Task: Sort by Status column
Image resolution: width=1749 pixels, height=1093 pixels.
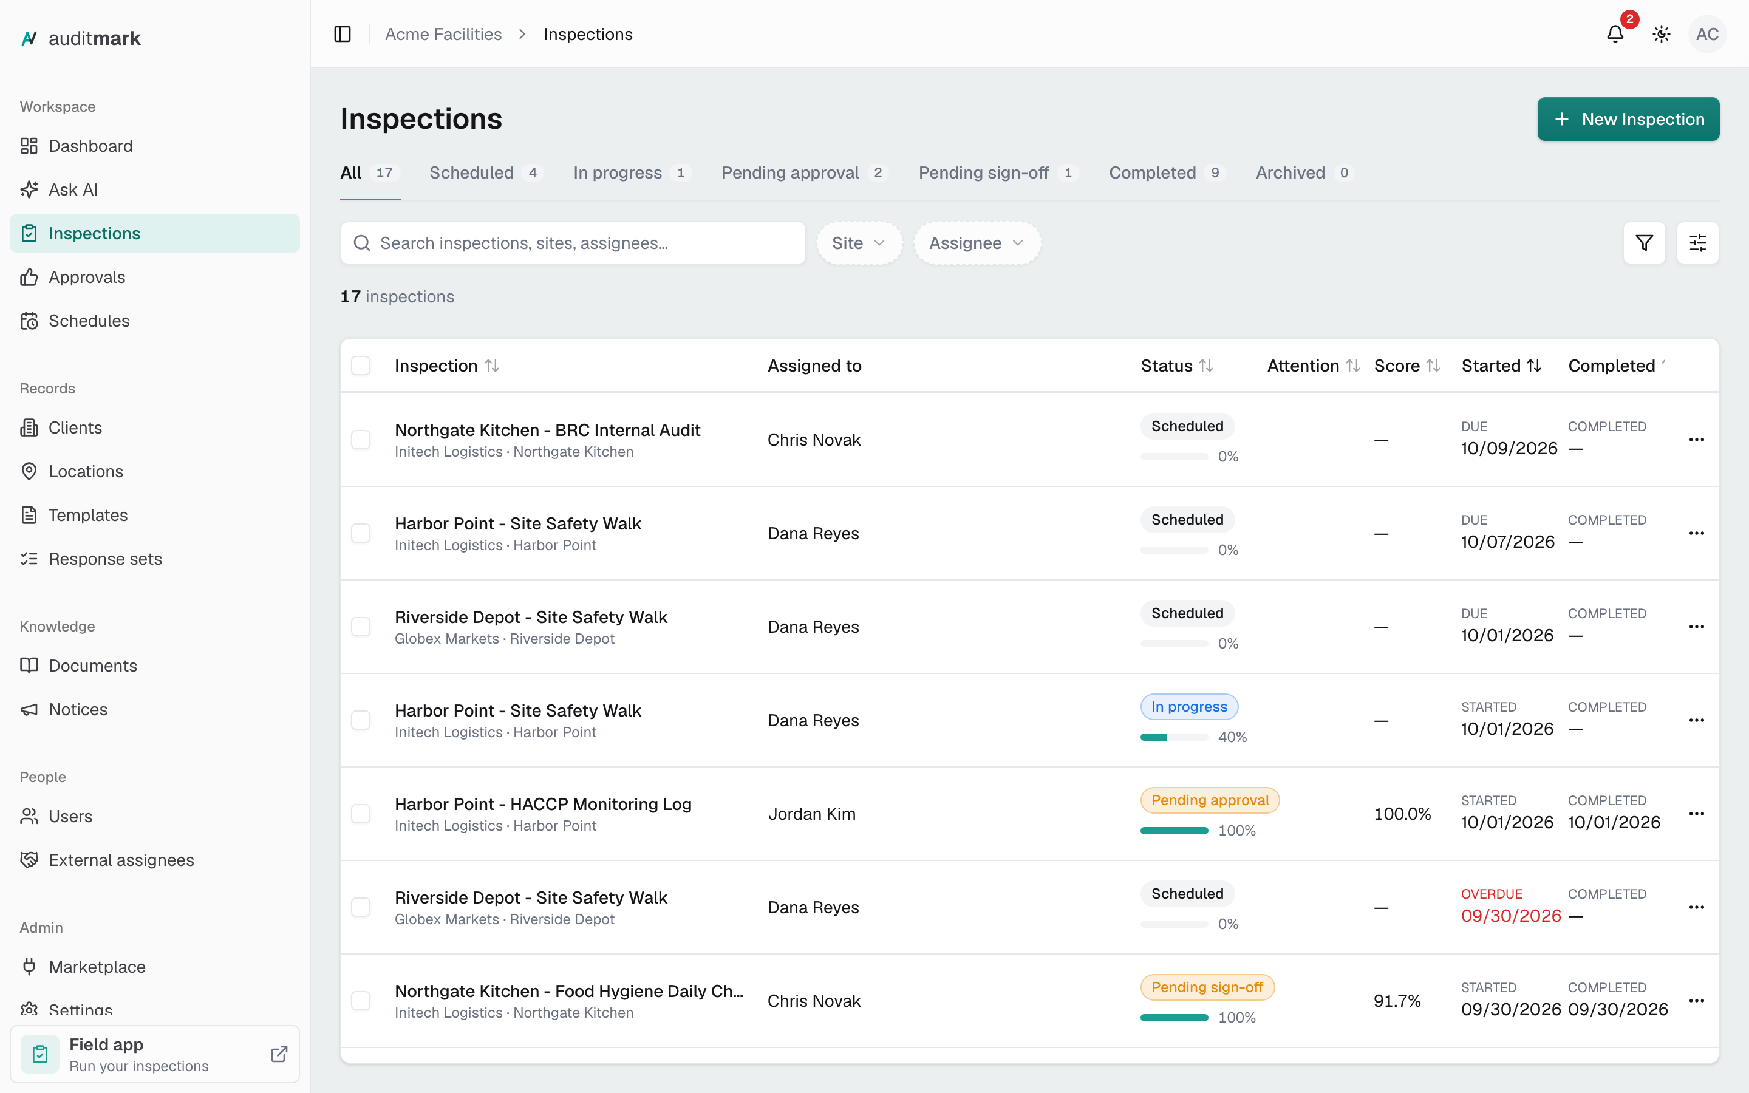Action: coord(1176,366)
